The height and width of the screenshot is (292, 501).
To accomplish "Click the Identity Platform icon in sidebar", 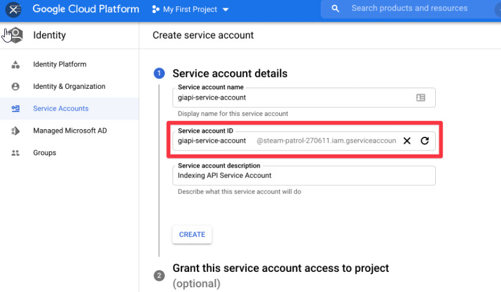I will [16, 65].
